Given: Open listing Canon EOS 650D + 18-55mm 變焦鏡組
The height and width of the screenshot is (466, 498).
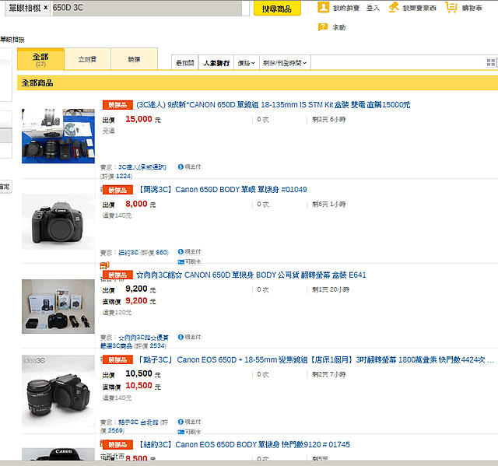Looking at the screenshot, I should coord(315,359).
